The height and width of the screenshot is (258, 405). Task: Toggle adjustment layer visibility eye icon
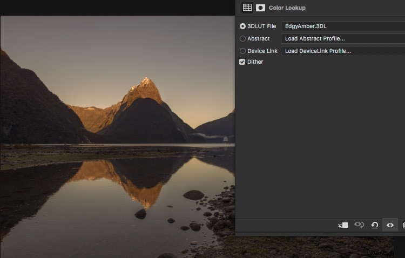(390, 225)
